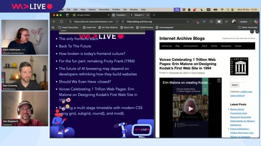Open the Copilot sidebar icon
Screen dimensions: 261x146
click(256, 21)
